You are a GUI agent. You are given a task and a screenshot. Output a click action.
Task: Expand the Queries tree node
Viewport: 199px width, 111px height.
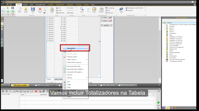165,30
